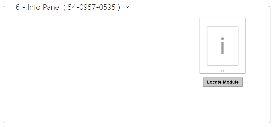Viewport: 276px width, 127px height.
Task: Select the serial number 54-0957-0595 text
Action: [x=92, y=7]
